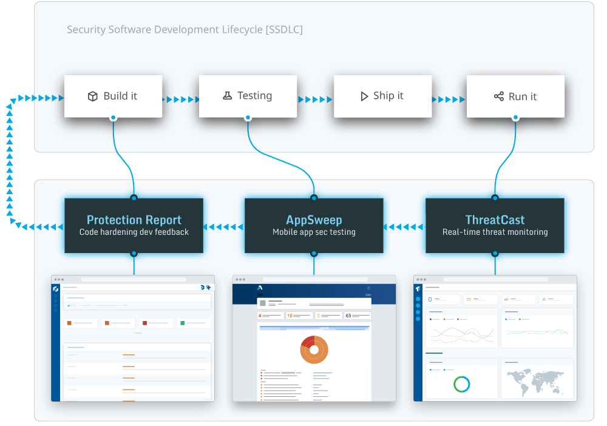The width and height of the screenshot is (607, 426).
Task: Click the green-blue ring chart in ThreatCast screenshot
Action: (461, 384)
